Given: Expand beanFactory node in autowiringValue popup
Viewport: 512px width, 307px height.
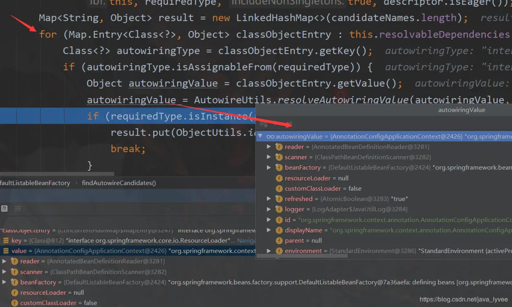Looking at the screenshot, I should pyautogui.click(x=269, y=167).
